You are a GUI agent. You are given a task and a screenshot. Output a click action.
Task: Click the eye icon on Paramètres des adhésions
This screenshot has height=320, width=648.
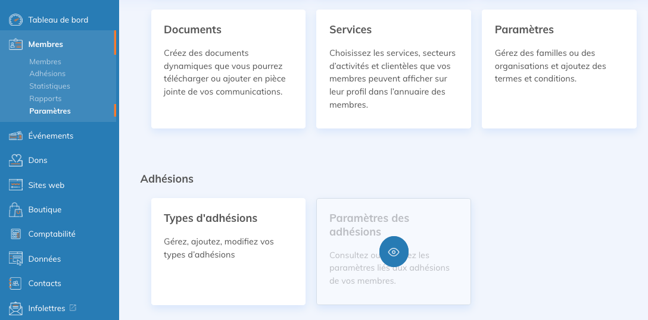pyautogui.click(x=394, y=252)
